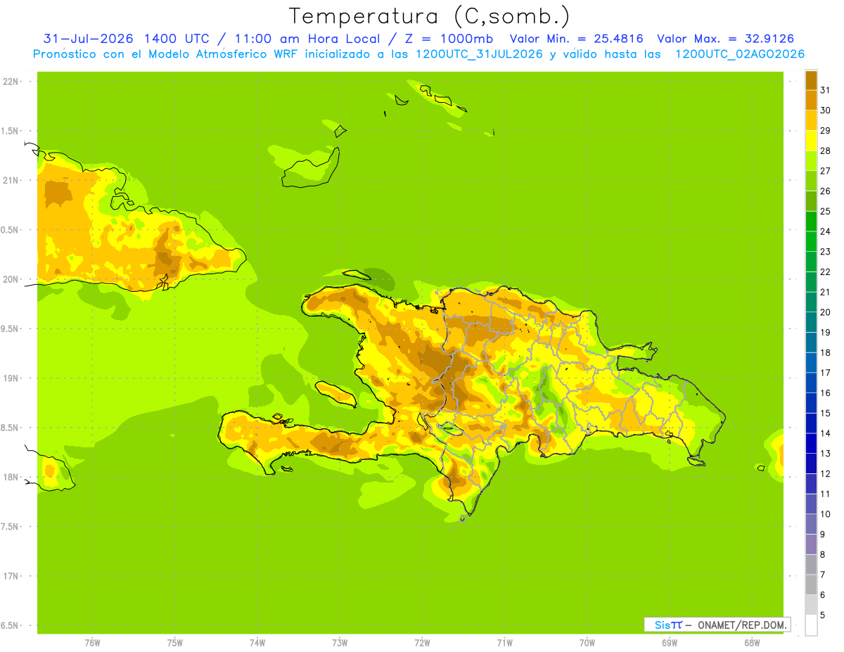Click the '5' colorbar scale label
This screenshot has width=844, height=652.
pos(822,615)
